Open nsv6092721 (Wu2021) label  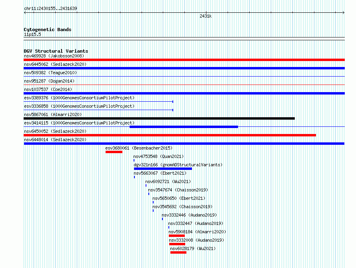click(x=168, y=181)
